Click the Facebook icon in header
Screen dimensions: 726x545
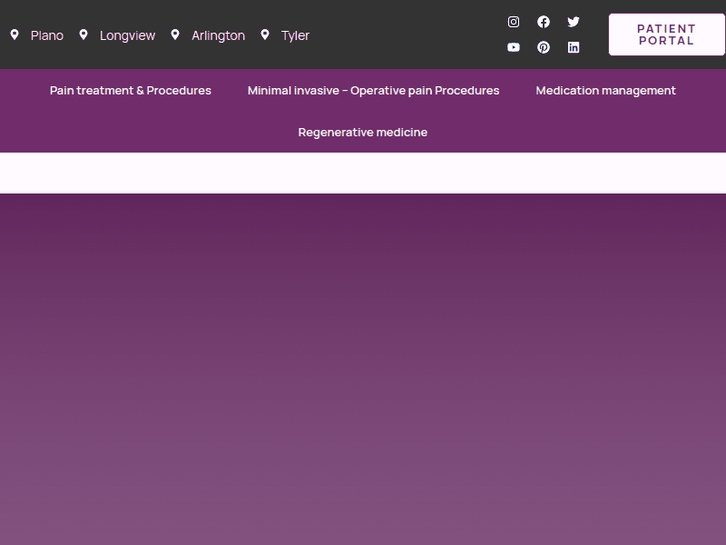tap(544, 22)
